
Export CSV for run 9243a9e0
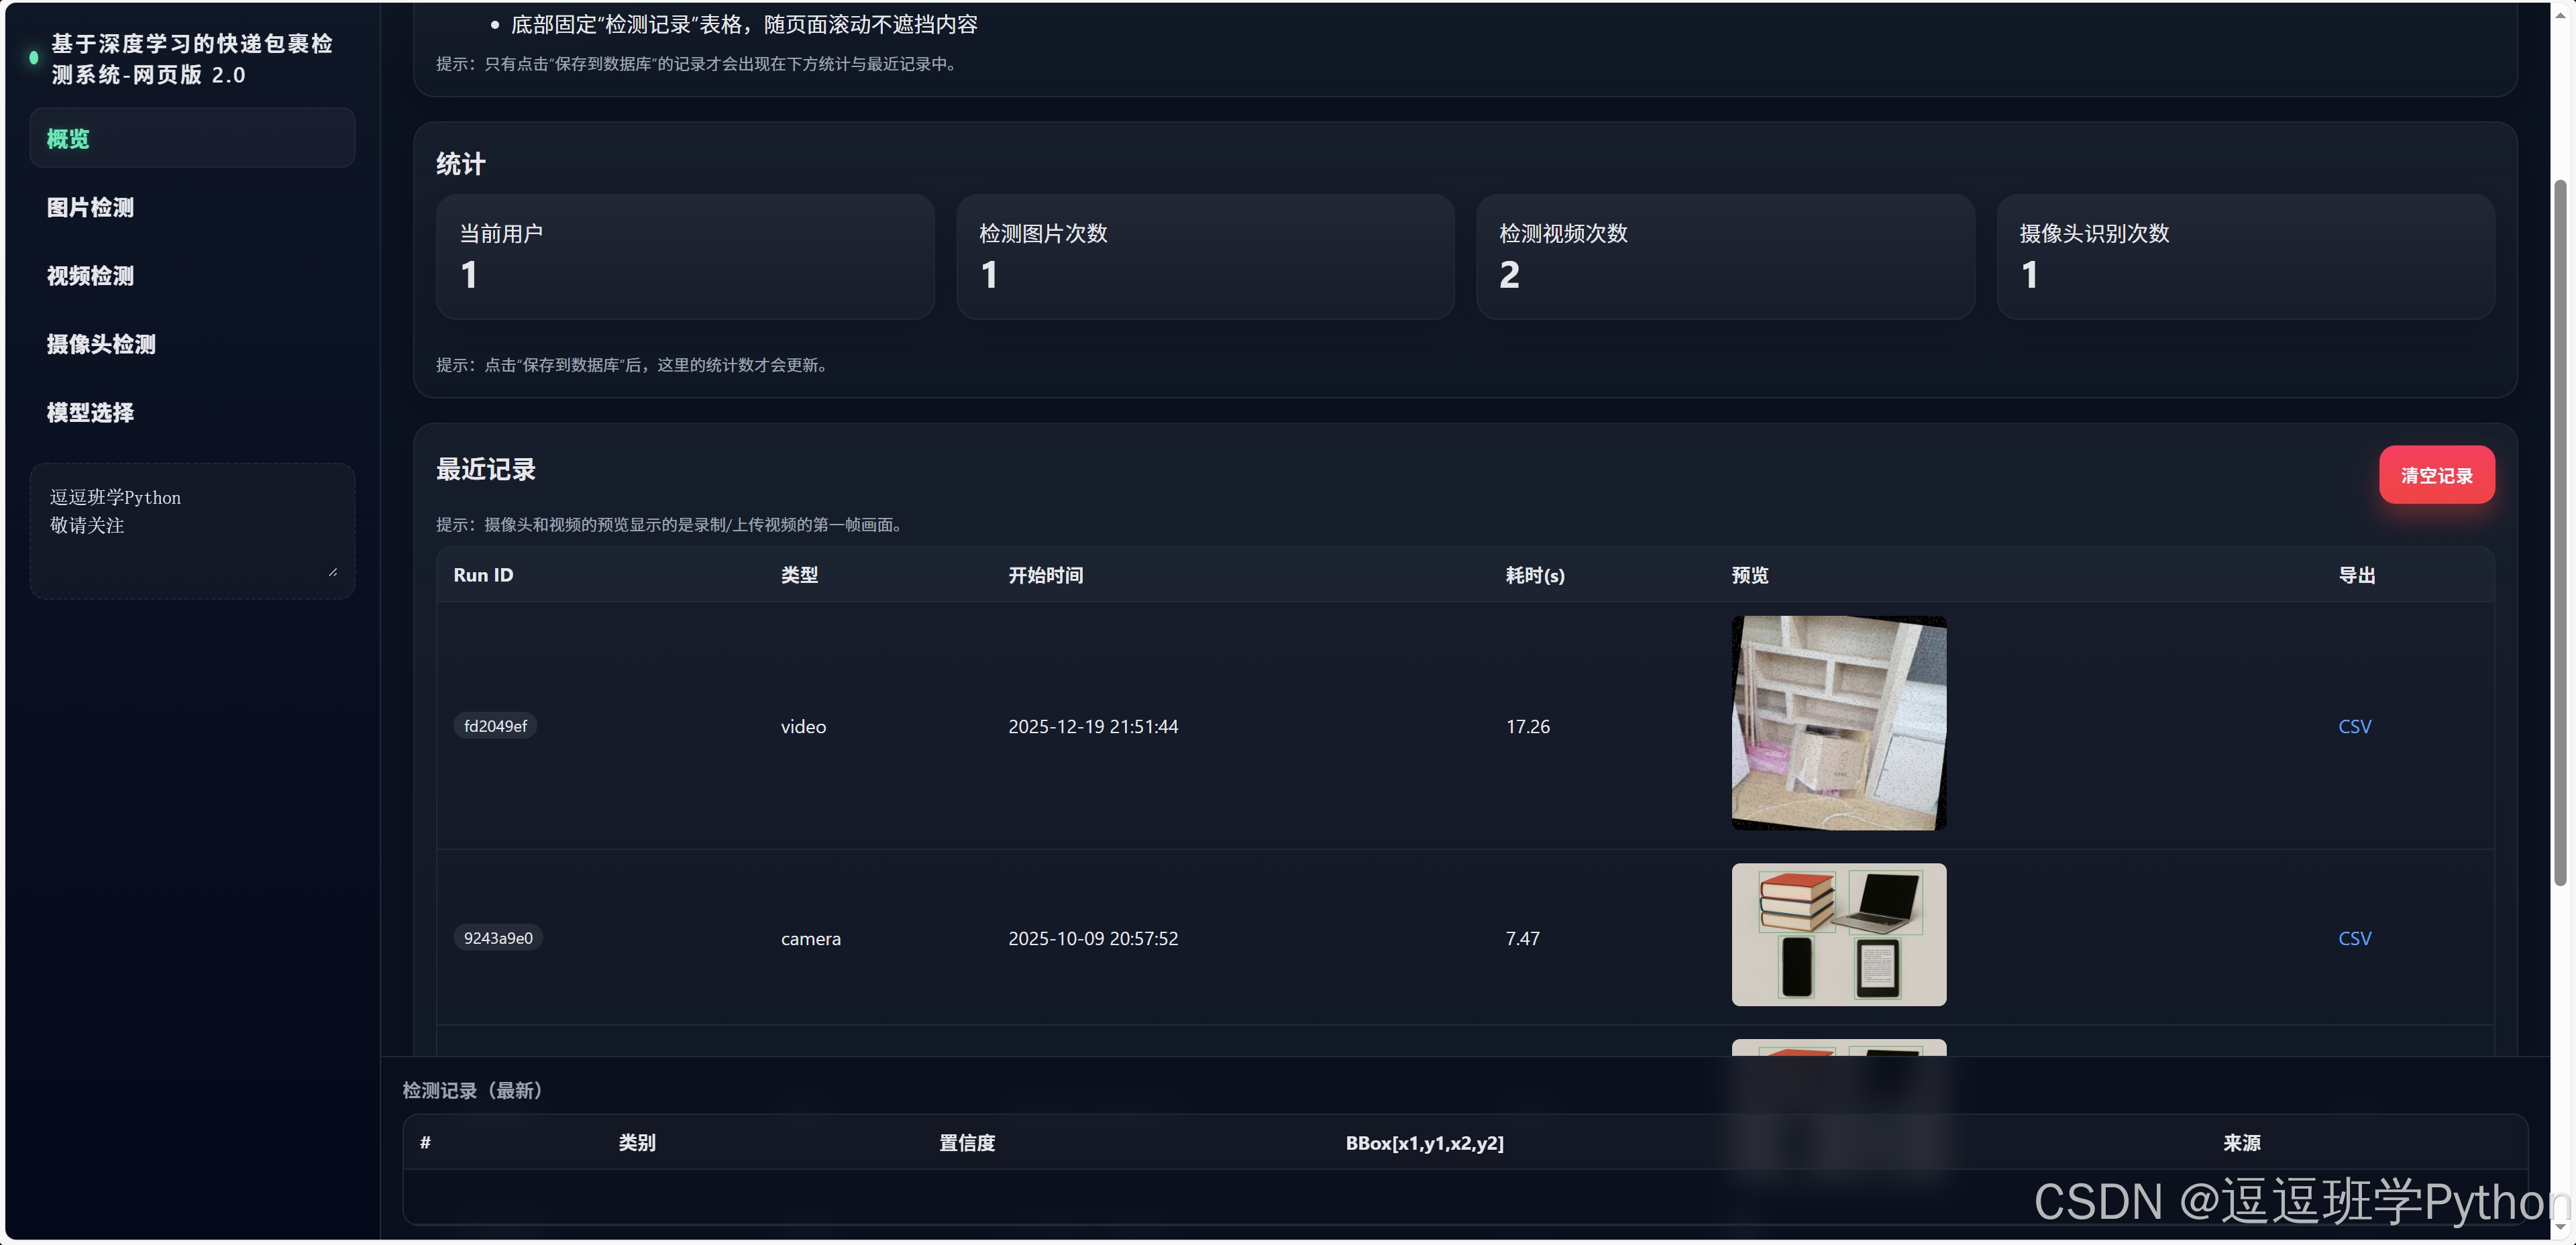[x=2354, y=938]
